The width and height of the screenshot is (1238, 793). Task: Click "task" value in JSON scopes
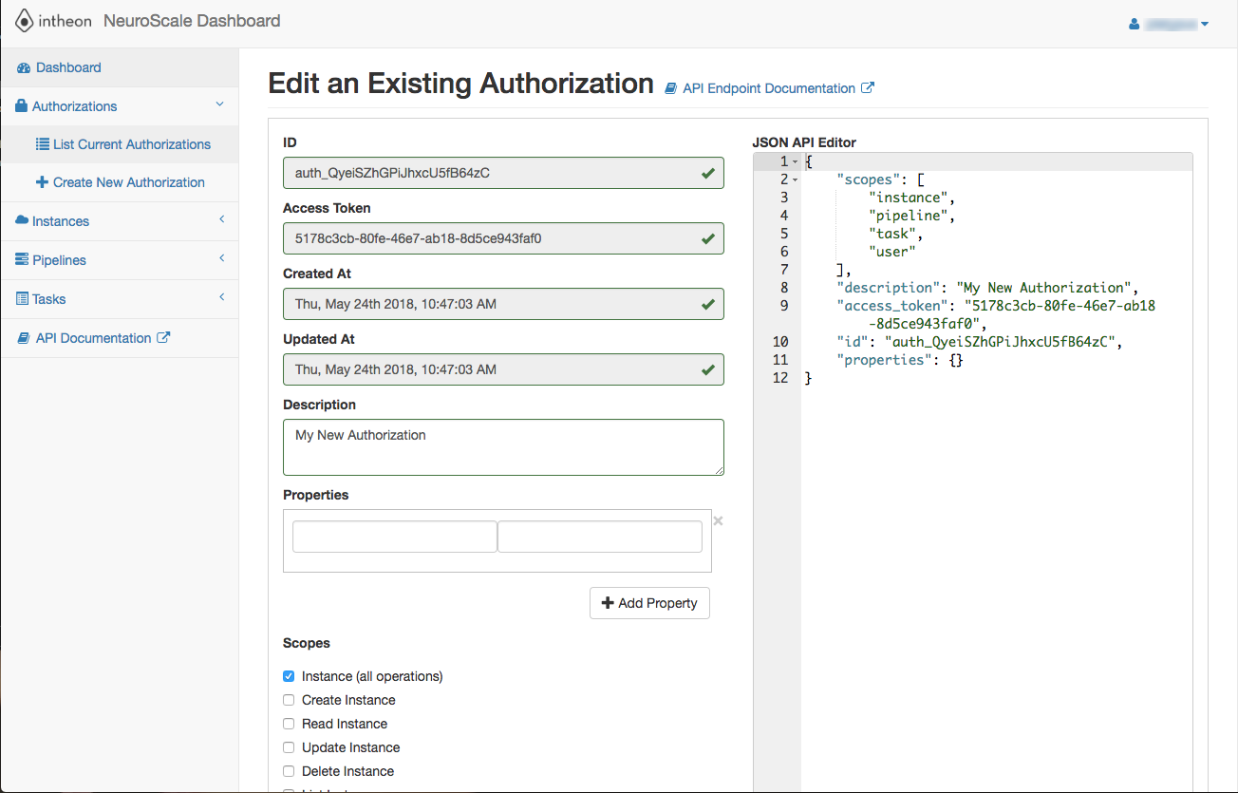coord(891,234)
